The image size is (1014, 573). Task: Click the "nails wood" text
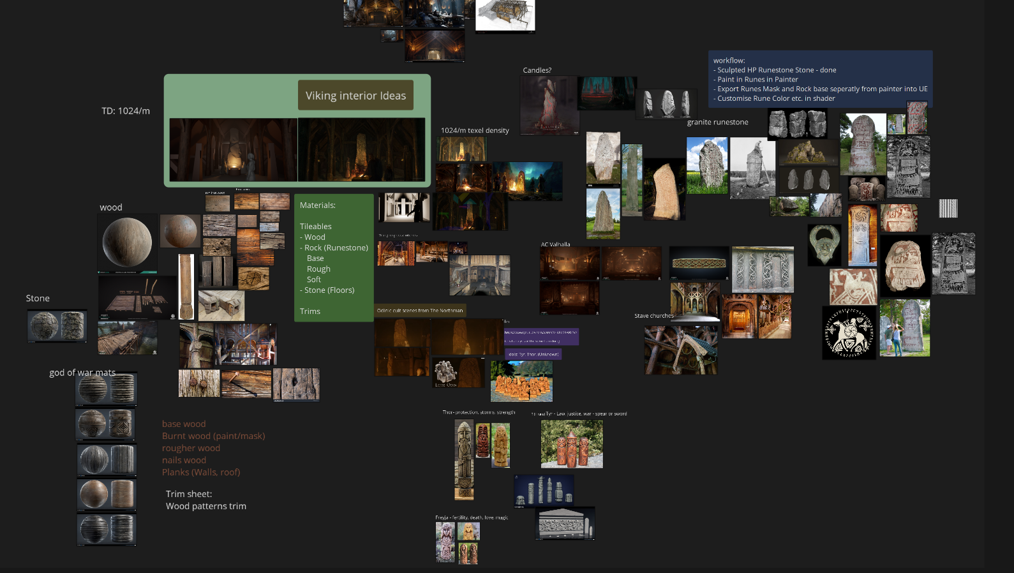[184, 461]
